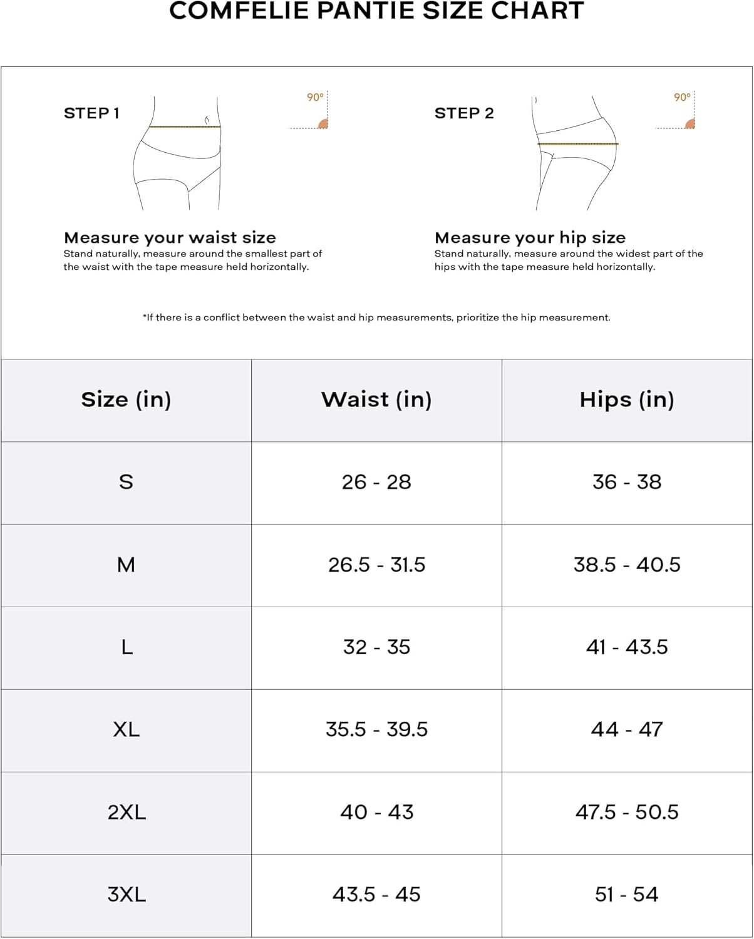Viewport: 754px width, 939px height.
Task: Select the 2XL waist cell 40 - 43
Action: coord(376,813)
